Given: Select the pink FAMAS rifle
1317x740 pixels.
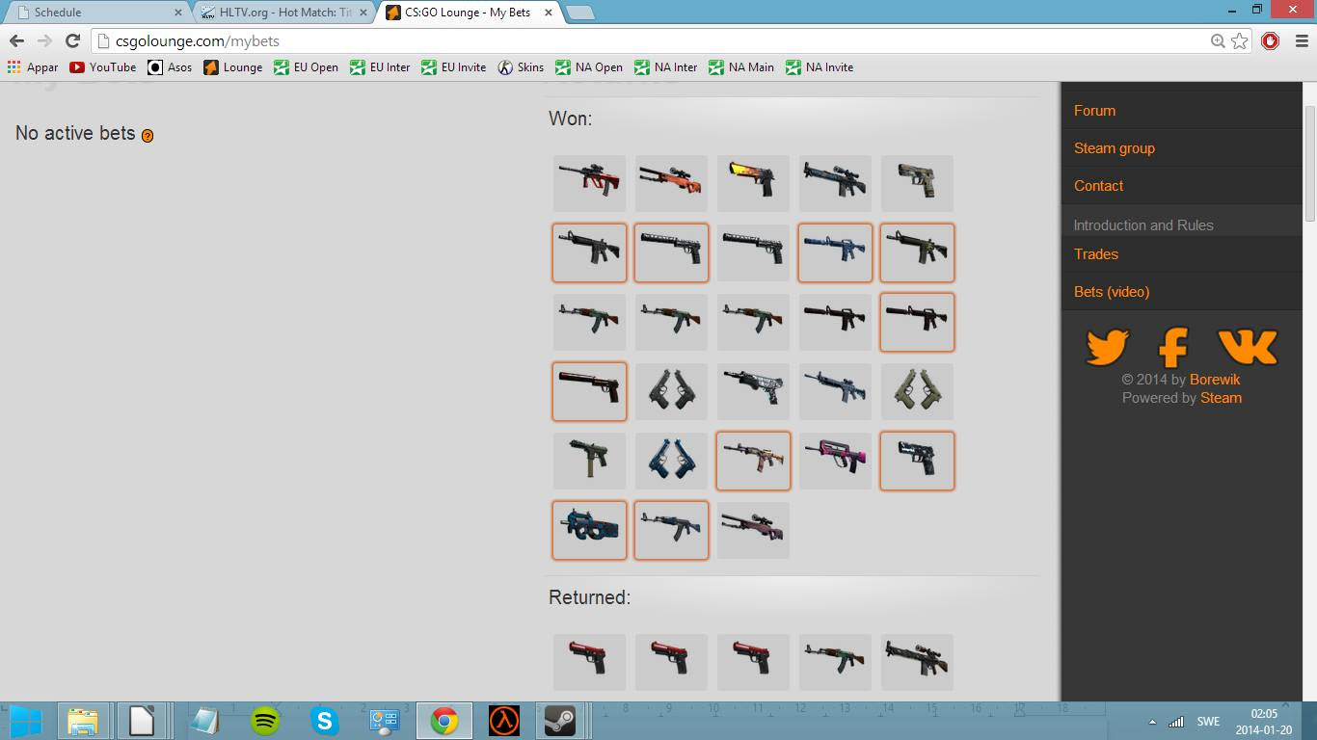Looking at the screenshot, I should (x=835, y=461).
